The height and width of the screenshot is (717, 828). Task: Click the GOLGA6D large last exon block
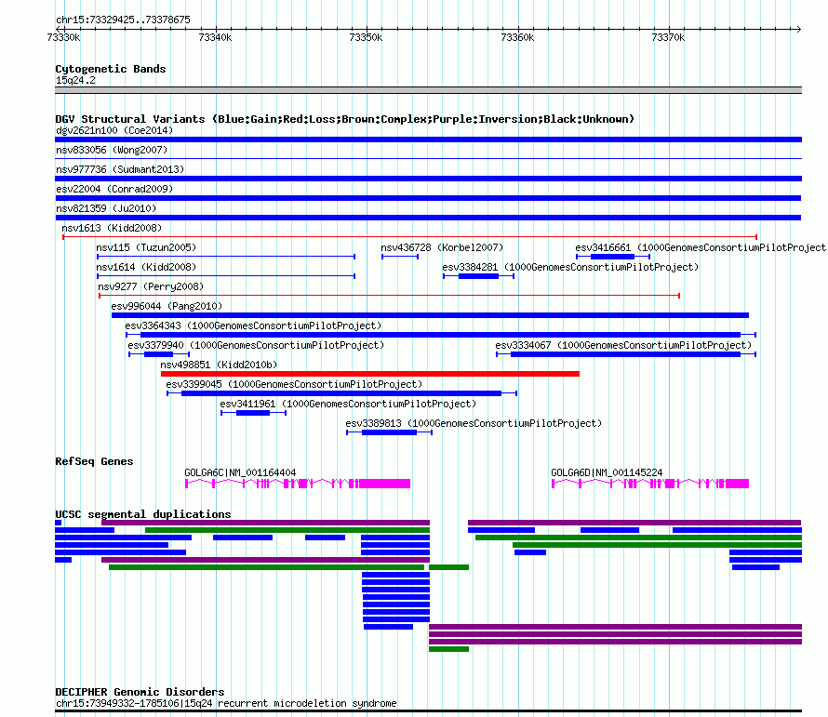[737, 484]
